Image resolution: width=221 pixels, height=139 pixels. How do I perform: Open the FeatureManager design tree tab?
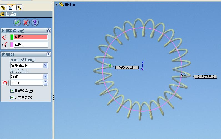[x=3, y=8]
